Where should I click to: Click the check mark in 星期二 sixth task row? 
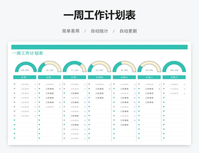pyautogui.click(x=60, y=107)
